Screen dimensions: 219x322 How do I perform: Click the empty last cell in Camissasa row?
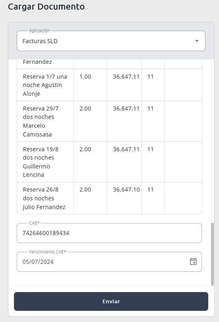(x=183, y=121)
